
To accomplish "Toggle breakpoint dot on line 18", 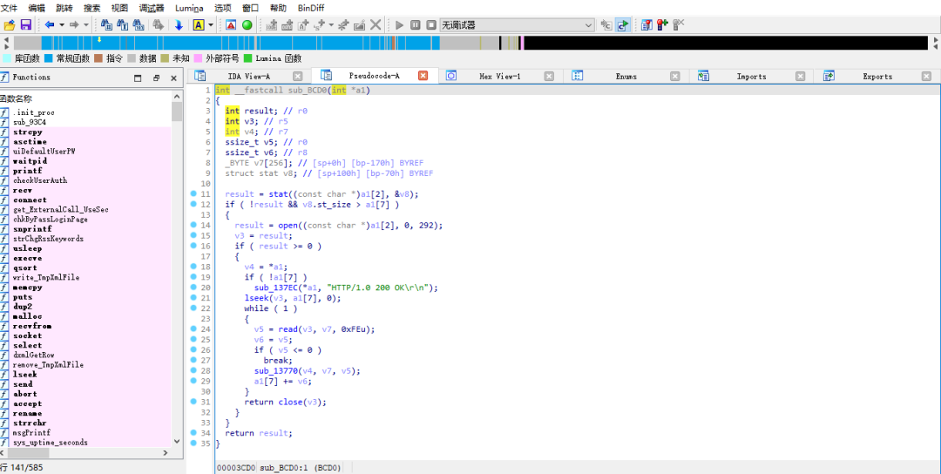I will pyautogui.click(x=193, y=267).
